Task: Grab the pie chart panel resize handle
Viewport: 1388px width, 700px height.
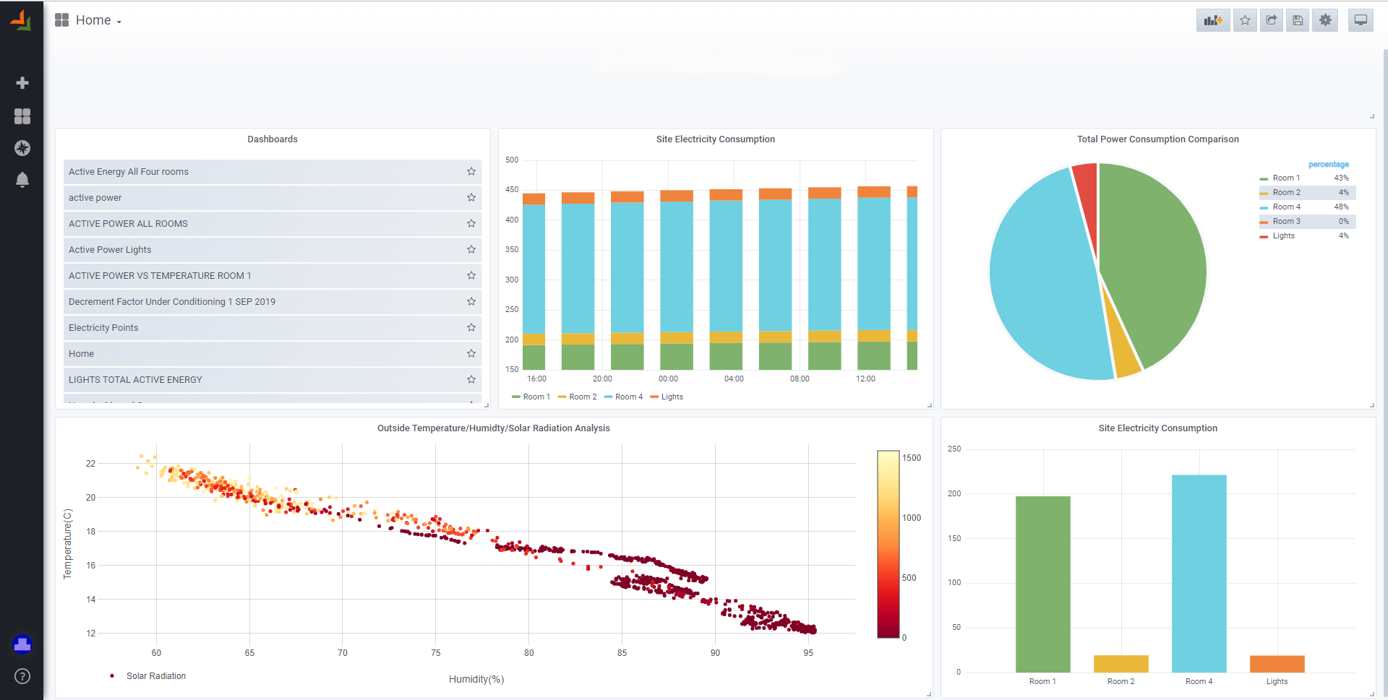Action: point(1371,405)
